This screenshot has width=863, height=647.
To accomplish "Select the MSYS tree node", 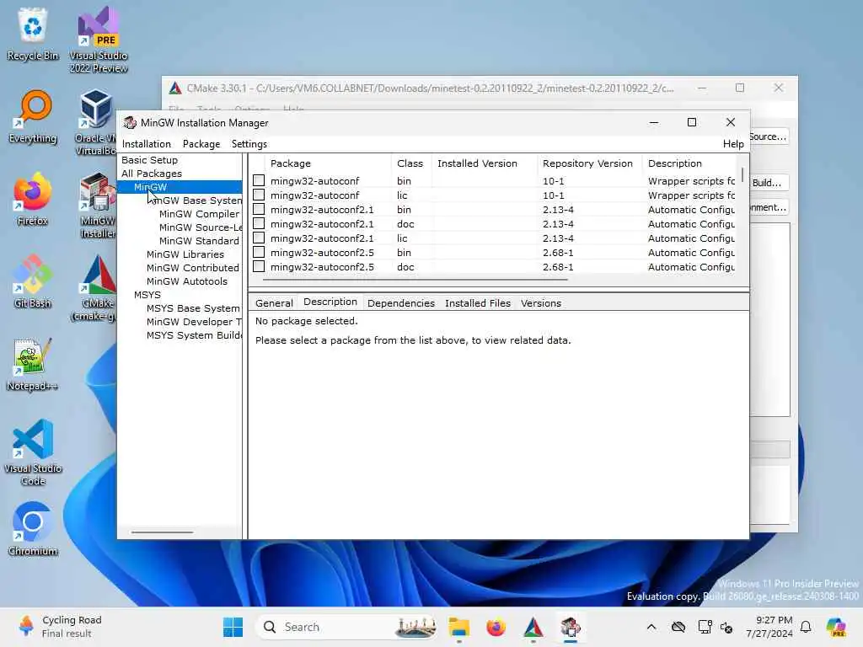I will [x=147, y=295].
